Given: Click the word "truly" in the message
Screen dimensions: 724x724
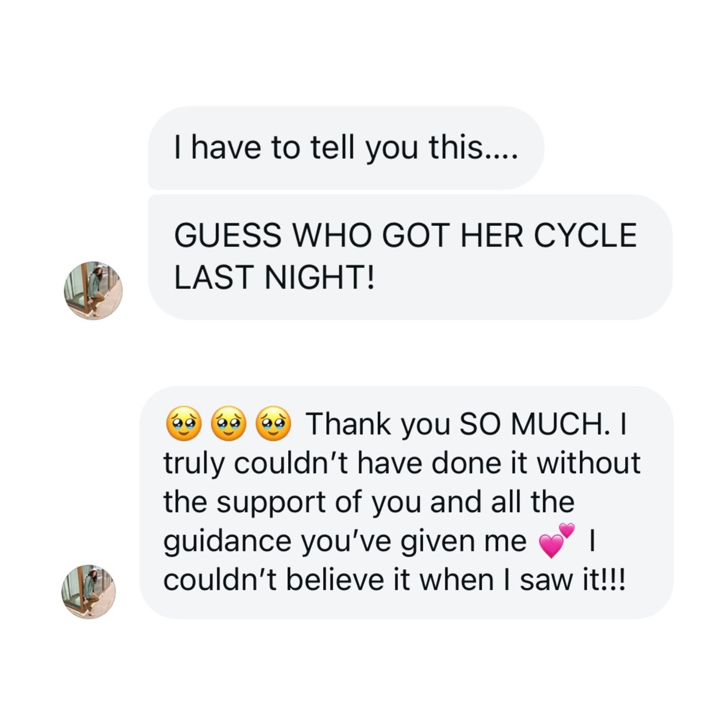Looking at the screenshot, I should [x=193, y=464].
